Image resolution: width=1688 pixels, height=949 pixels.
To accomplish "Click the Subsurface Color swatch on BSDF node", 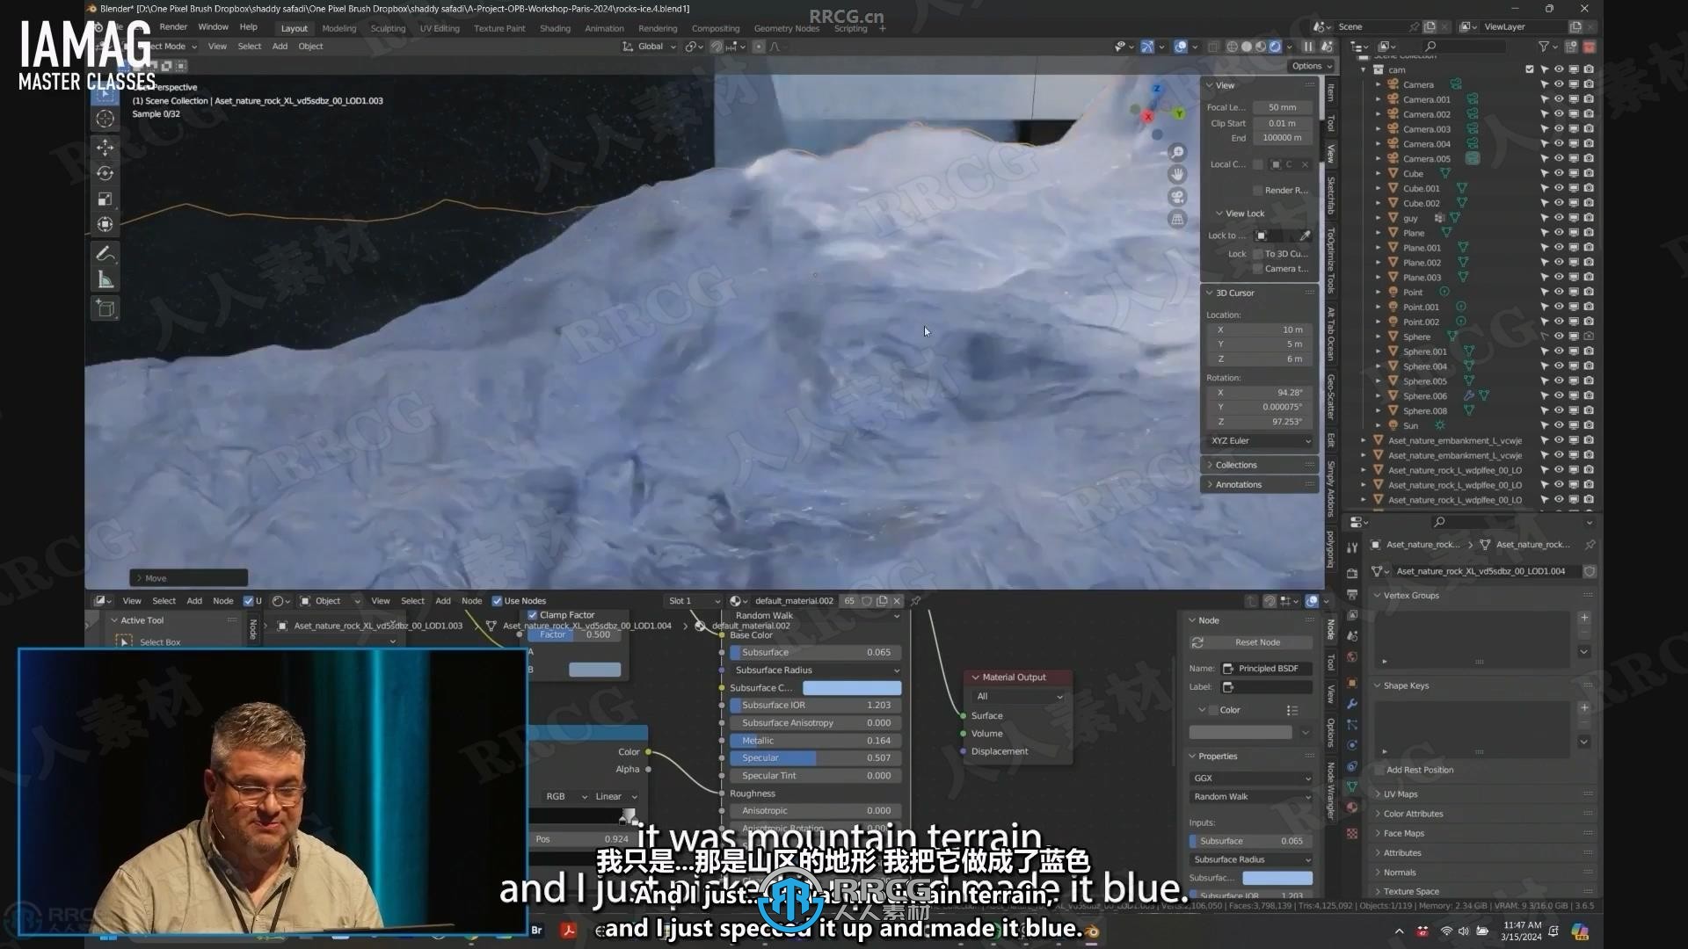I will (x=852, y=688).
